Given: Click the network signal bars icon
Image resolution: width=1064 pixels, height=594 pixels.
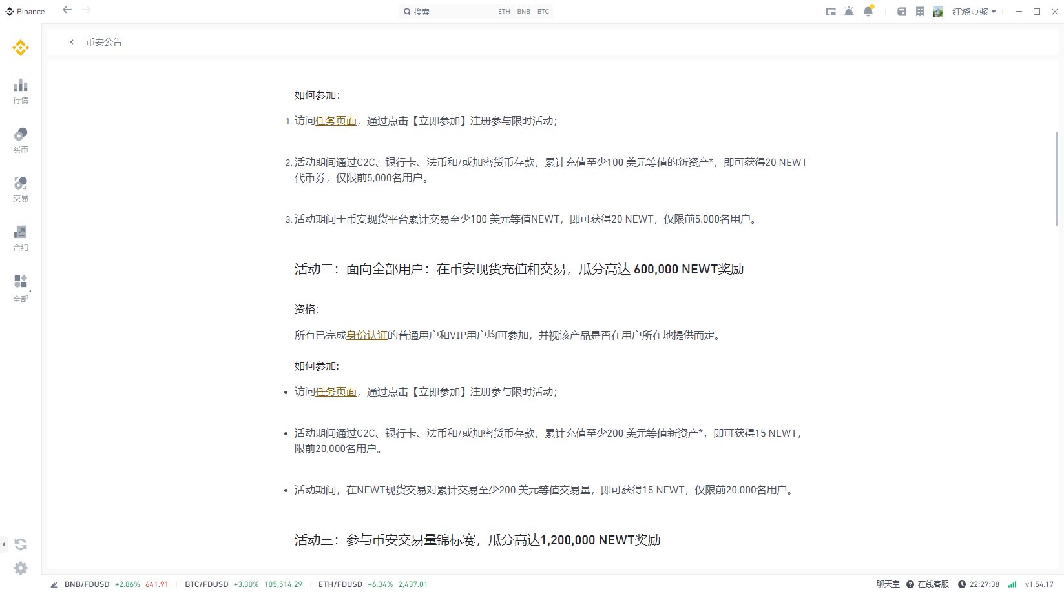Looking at the screenshot, I should click(1012, 584).
